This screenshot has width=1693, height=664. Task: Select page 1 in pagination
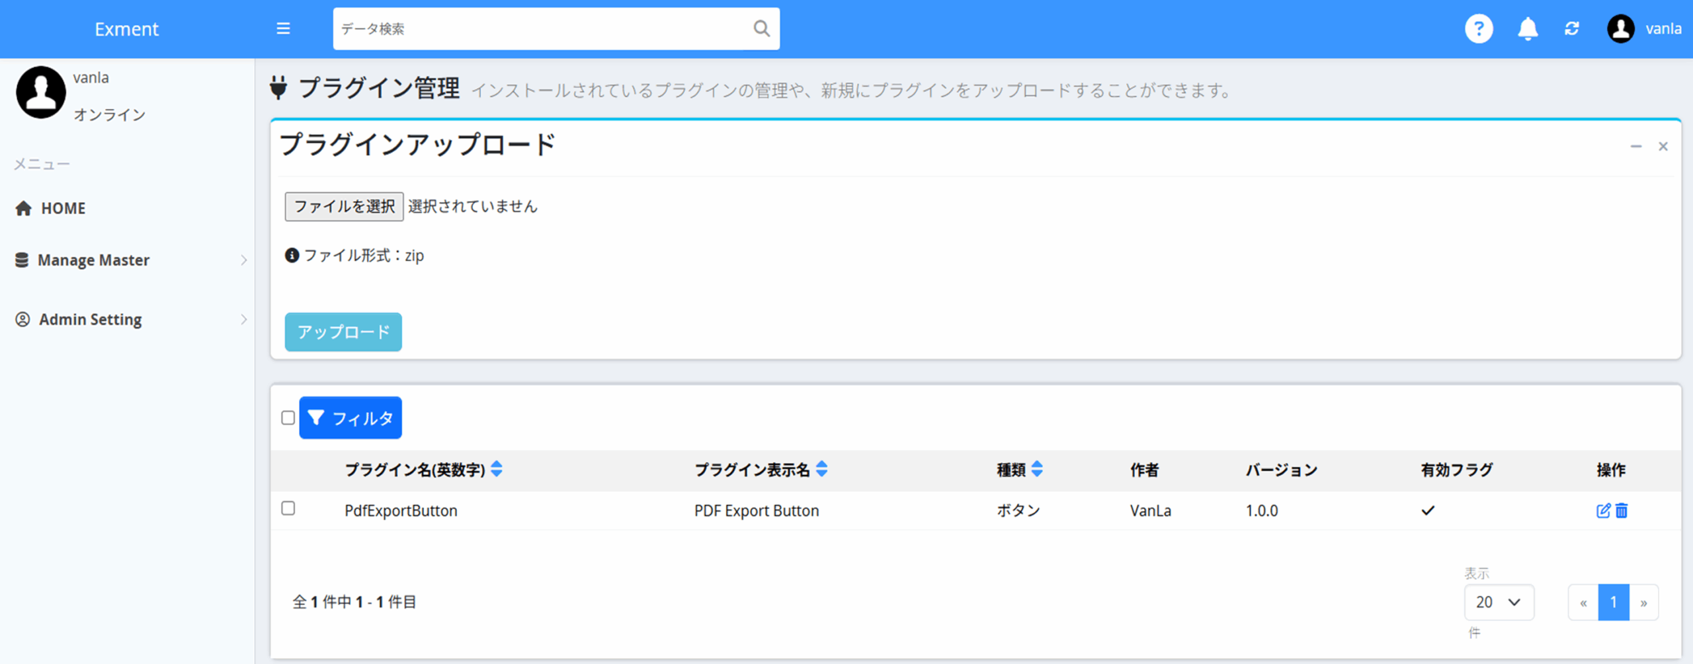[x=1614, y=602]
